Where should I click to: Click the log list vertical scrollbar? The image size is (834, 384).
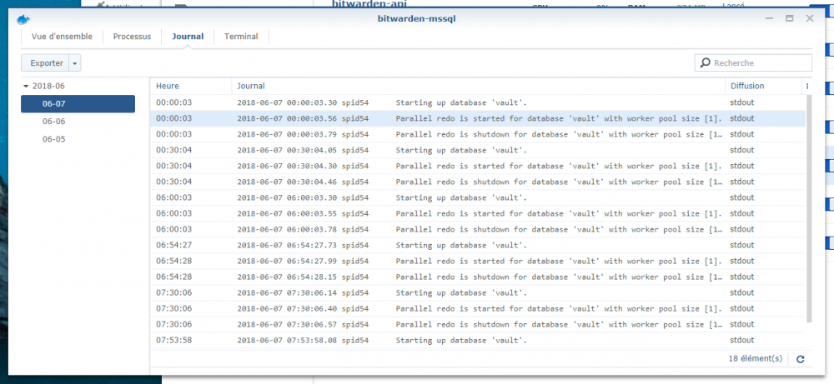(809, 209)
